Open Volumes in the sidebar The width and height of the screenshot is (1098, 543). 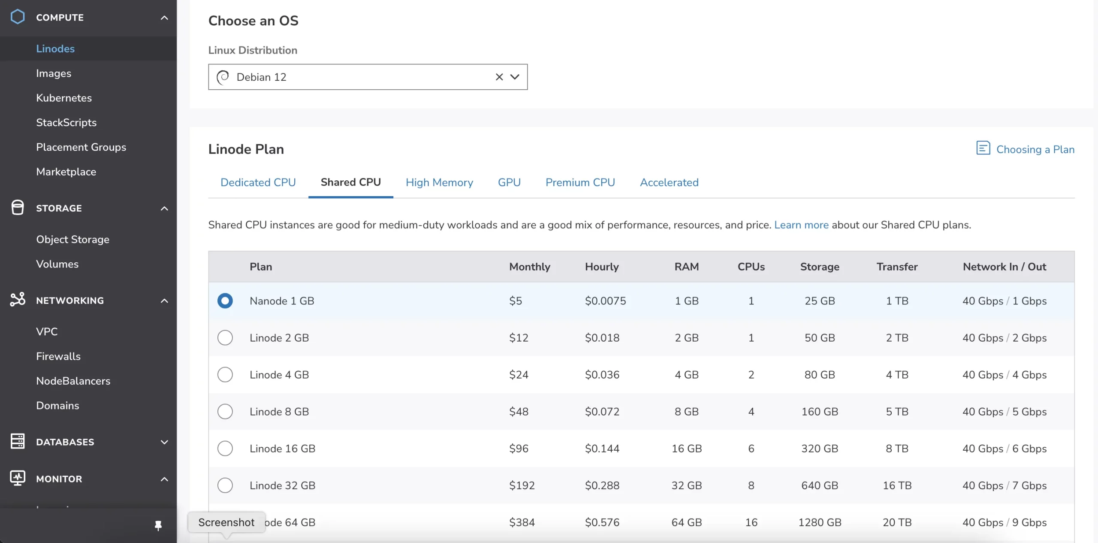[x=57, y=264]
